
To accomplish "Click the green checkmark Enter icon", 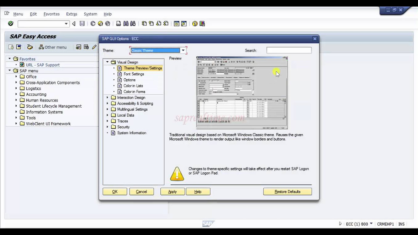I will pyautogui.click(x=11, y=23).
